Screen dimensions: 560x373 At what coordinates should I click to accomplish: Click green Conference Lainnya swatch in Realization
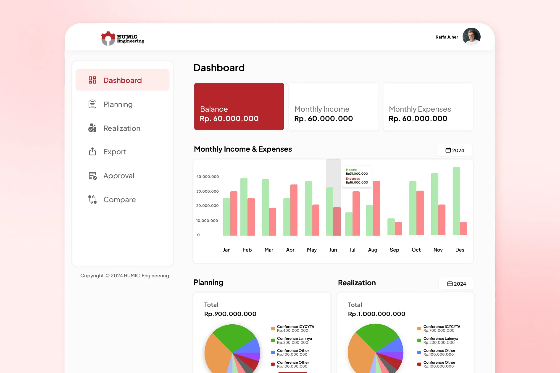click(x=419, y=340)
